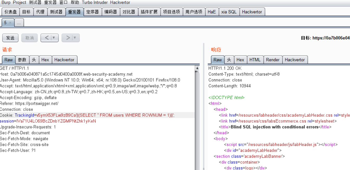Switch to the 插件扩展 tab

click(149, 12)
